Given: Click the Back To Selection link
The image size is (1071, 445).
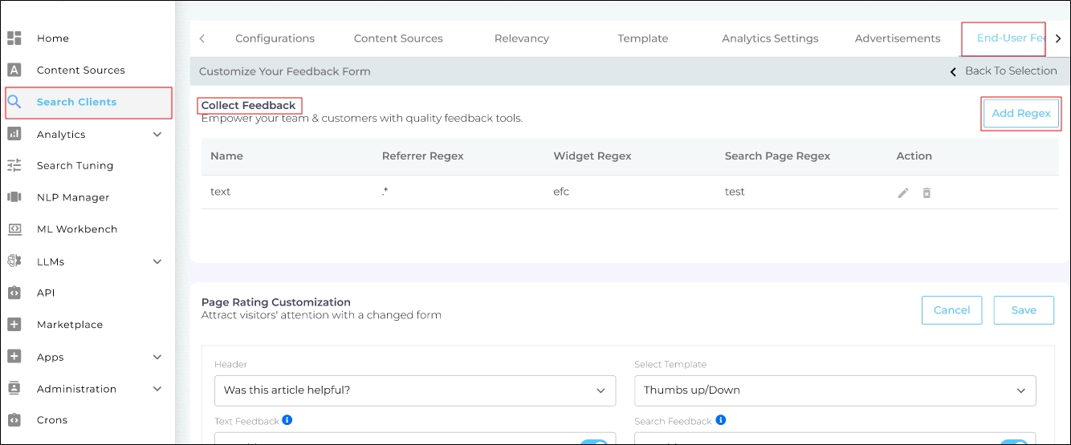Looking at the screenshot, I should point(1004,71).
